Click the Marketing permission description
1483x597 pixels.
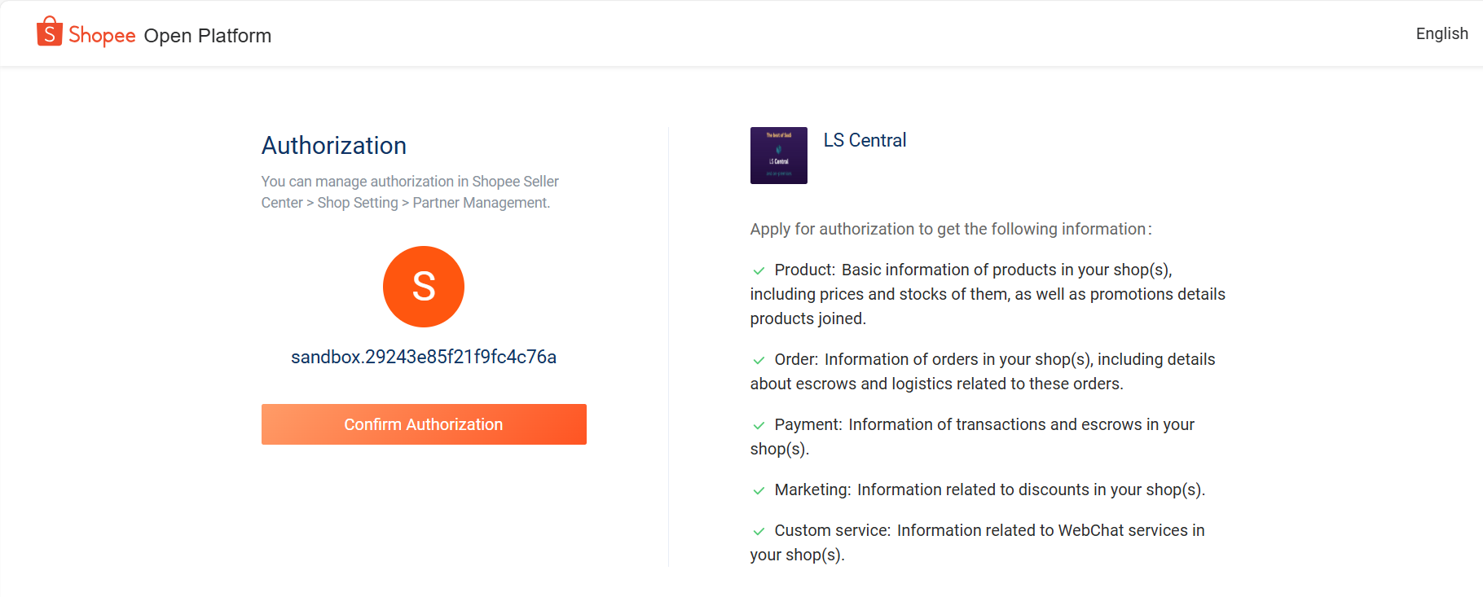point(989,489)
